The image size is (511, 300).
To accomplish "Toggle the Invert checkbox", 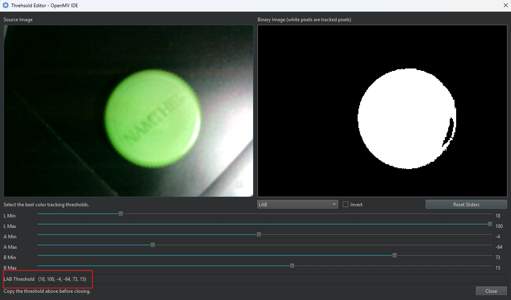I will click(346, 204).
